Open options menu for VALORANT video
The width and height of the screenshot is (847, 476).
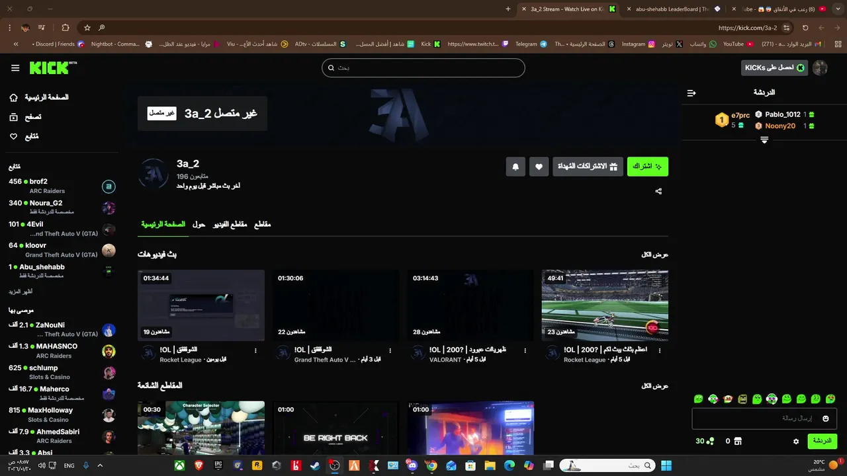(x=525, y=350)
